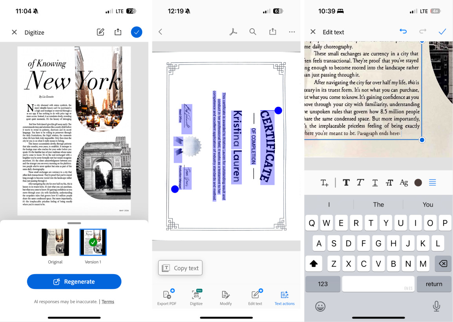This screenshot has width=453, height=322.
Task: Tap the upper blue selection handle near CERTIFICATE
Action: [278, 110]
